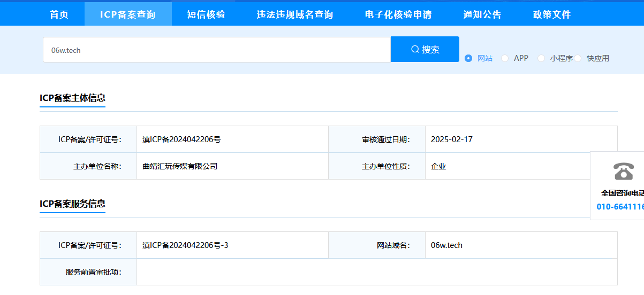Click the ICP备案服务信息 heading

click(x=72, y=204)
